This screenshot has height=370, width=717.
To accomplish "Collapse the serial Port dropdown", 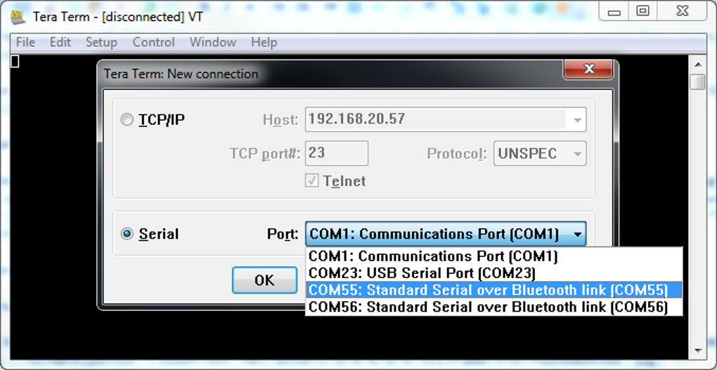I will 577,234.
